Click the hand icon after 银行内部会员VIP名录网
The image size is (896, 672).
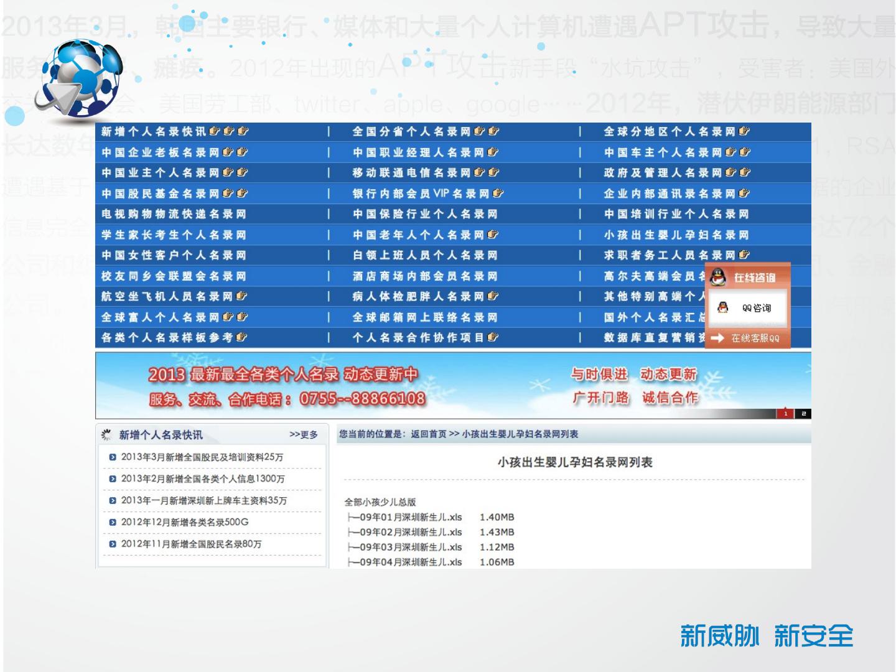[498, 194]
